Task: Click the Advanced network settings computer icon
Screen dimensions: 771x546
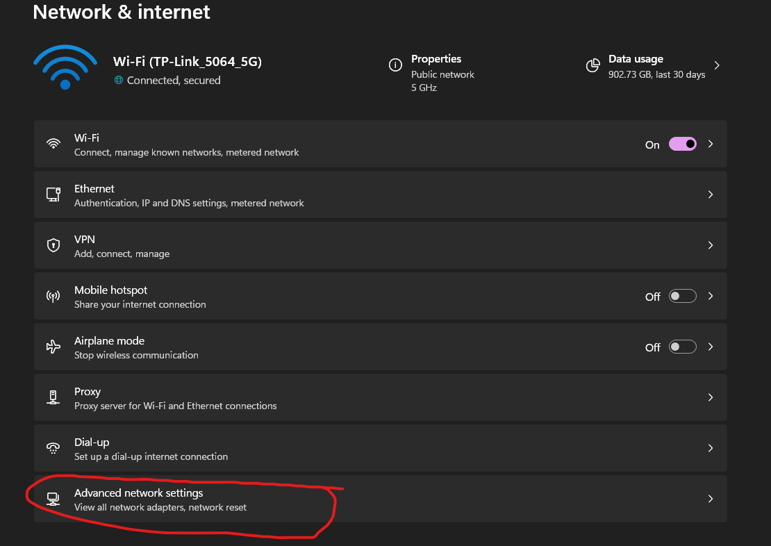Action: coord(53,499)
